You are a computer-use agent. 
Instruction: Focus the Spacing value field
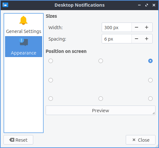tap(117, 39)
